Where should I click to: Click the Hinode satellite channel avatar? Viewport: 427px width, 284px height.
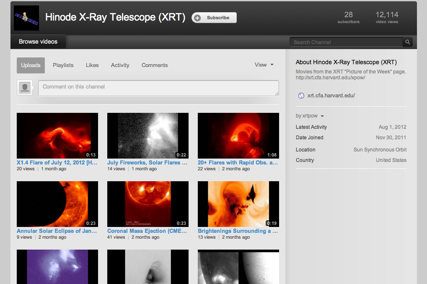point(26,18)
